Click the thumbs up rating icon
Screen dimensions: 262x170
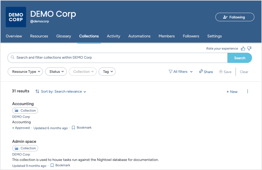(x=243, y=48)
